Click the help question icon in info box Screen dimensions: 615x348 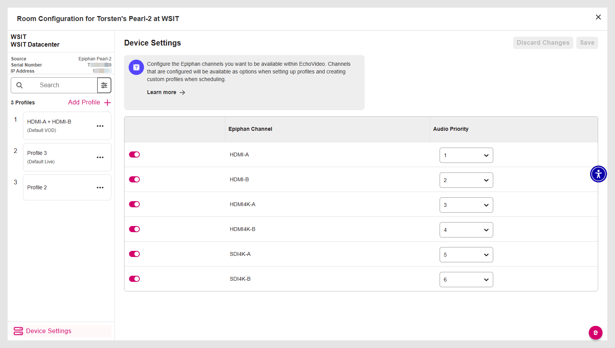(x=136, y=67)
